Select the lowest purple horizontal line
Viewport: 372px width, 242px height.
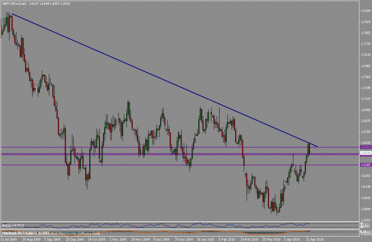(x=180, y=165)
